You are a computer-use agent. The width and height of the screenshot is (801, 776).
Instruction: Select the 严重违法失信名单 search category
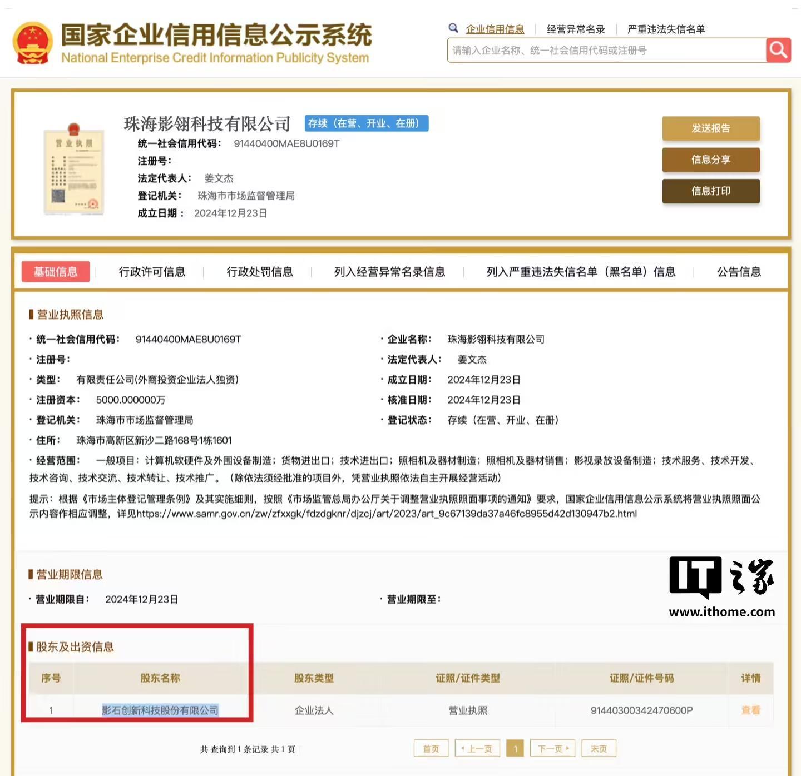coord(666,29)
